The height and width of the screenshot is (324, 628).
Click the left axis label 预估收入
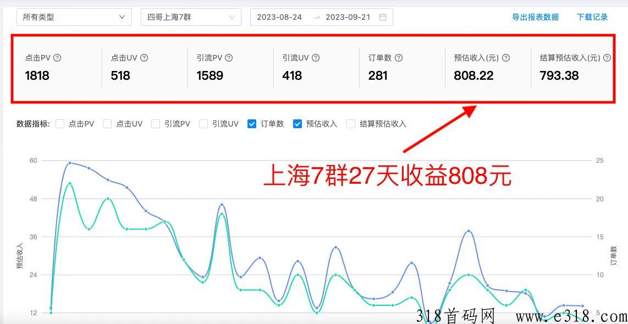(x=20, y=256)
